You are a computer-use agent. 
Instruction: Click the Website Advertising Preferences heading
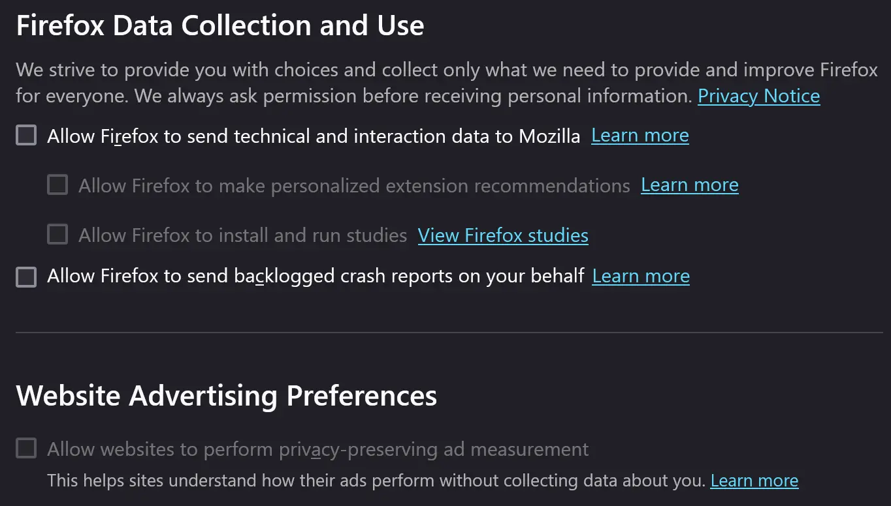coord(226,396)
